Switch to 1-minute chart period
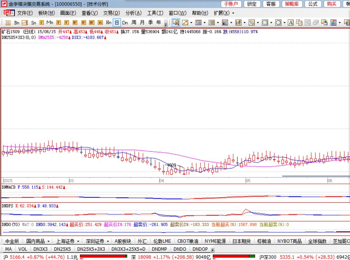 click(x=42, y=23)
